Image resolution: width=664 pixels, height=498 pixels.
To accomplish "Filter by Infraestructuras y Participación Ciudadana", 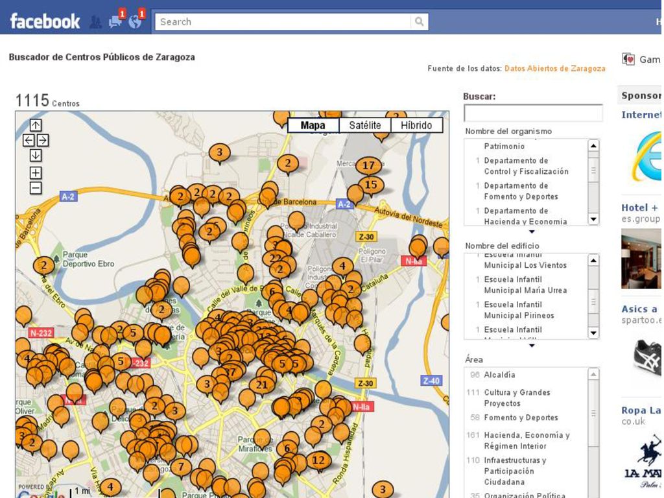I will click(x=515, y=471).
